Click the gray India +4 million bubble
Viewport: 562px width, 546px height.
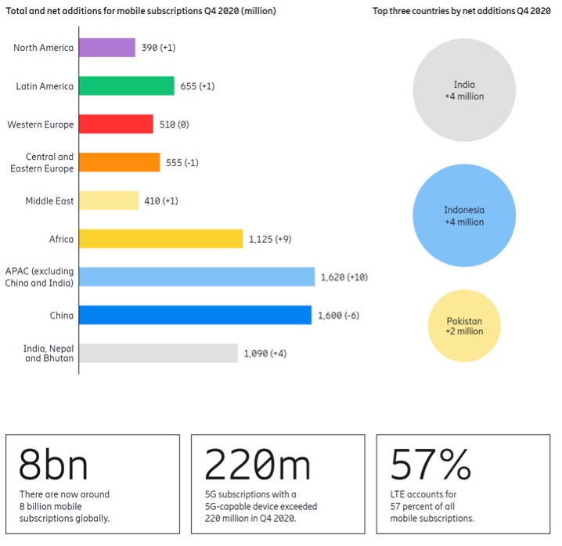pos(464,90)
